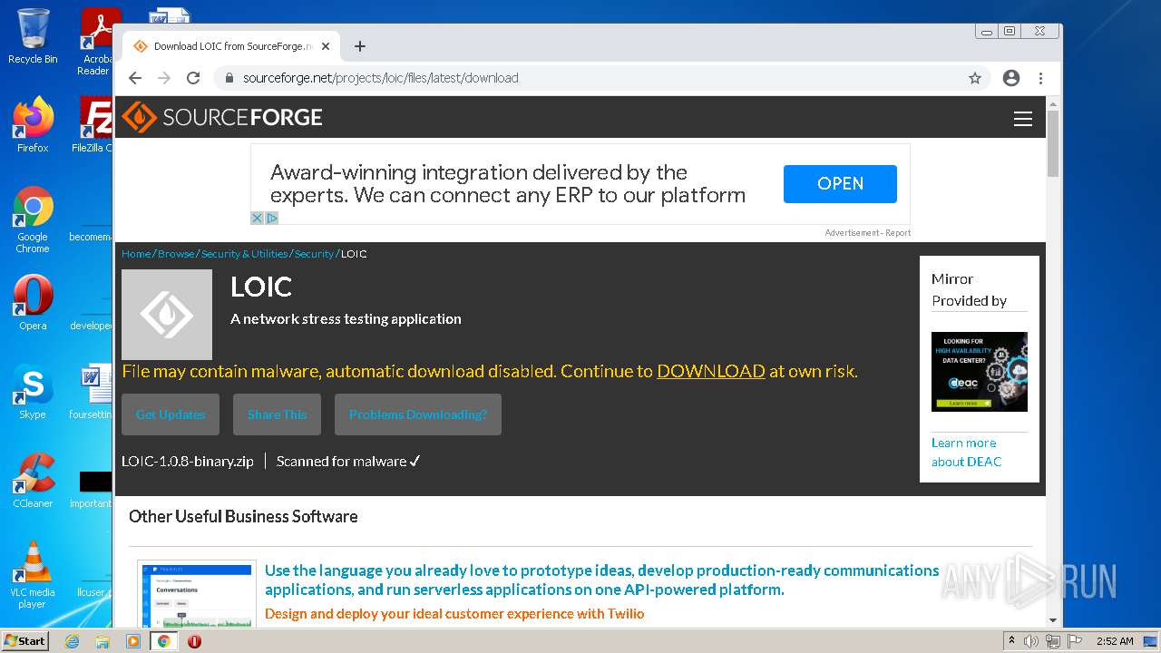Click the Twilio Conversations thumbnail
This screenshot has height=653, width=1161.
coord(197,596)
